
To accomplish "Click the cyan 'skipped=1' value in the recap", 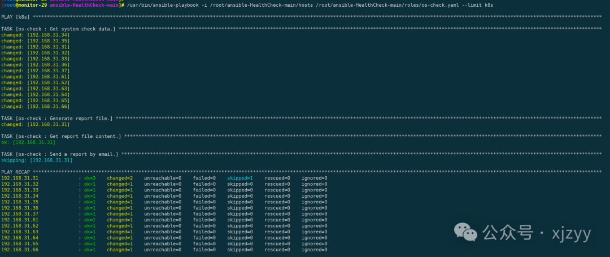I will point(240,178).
